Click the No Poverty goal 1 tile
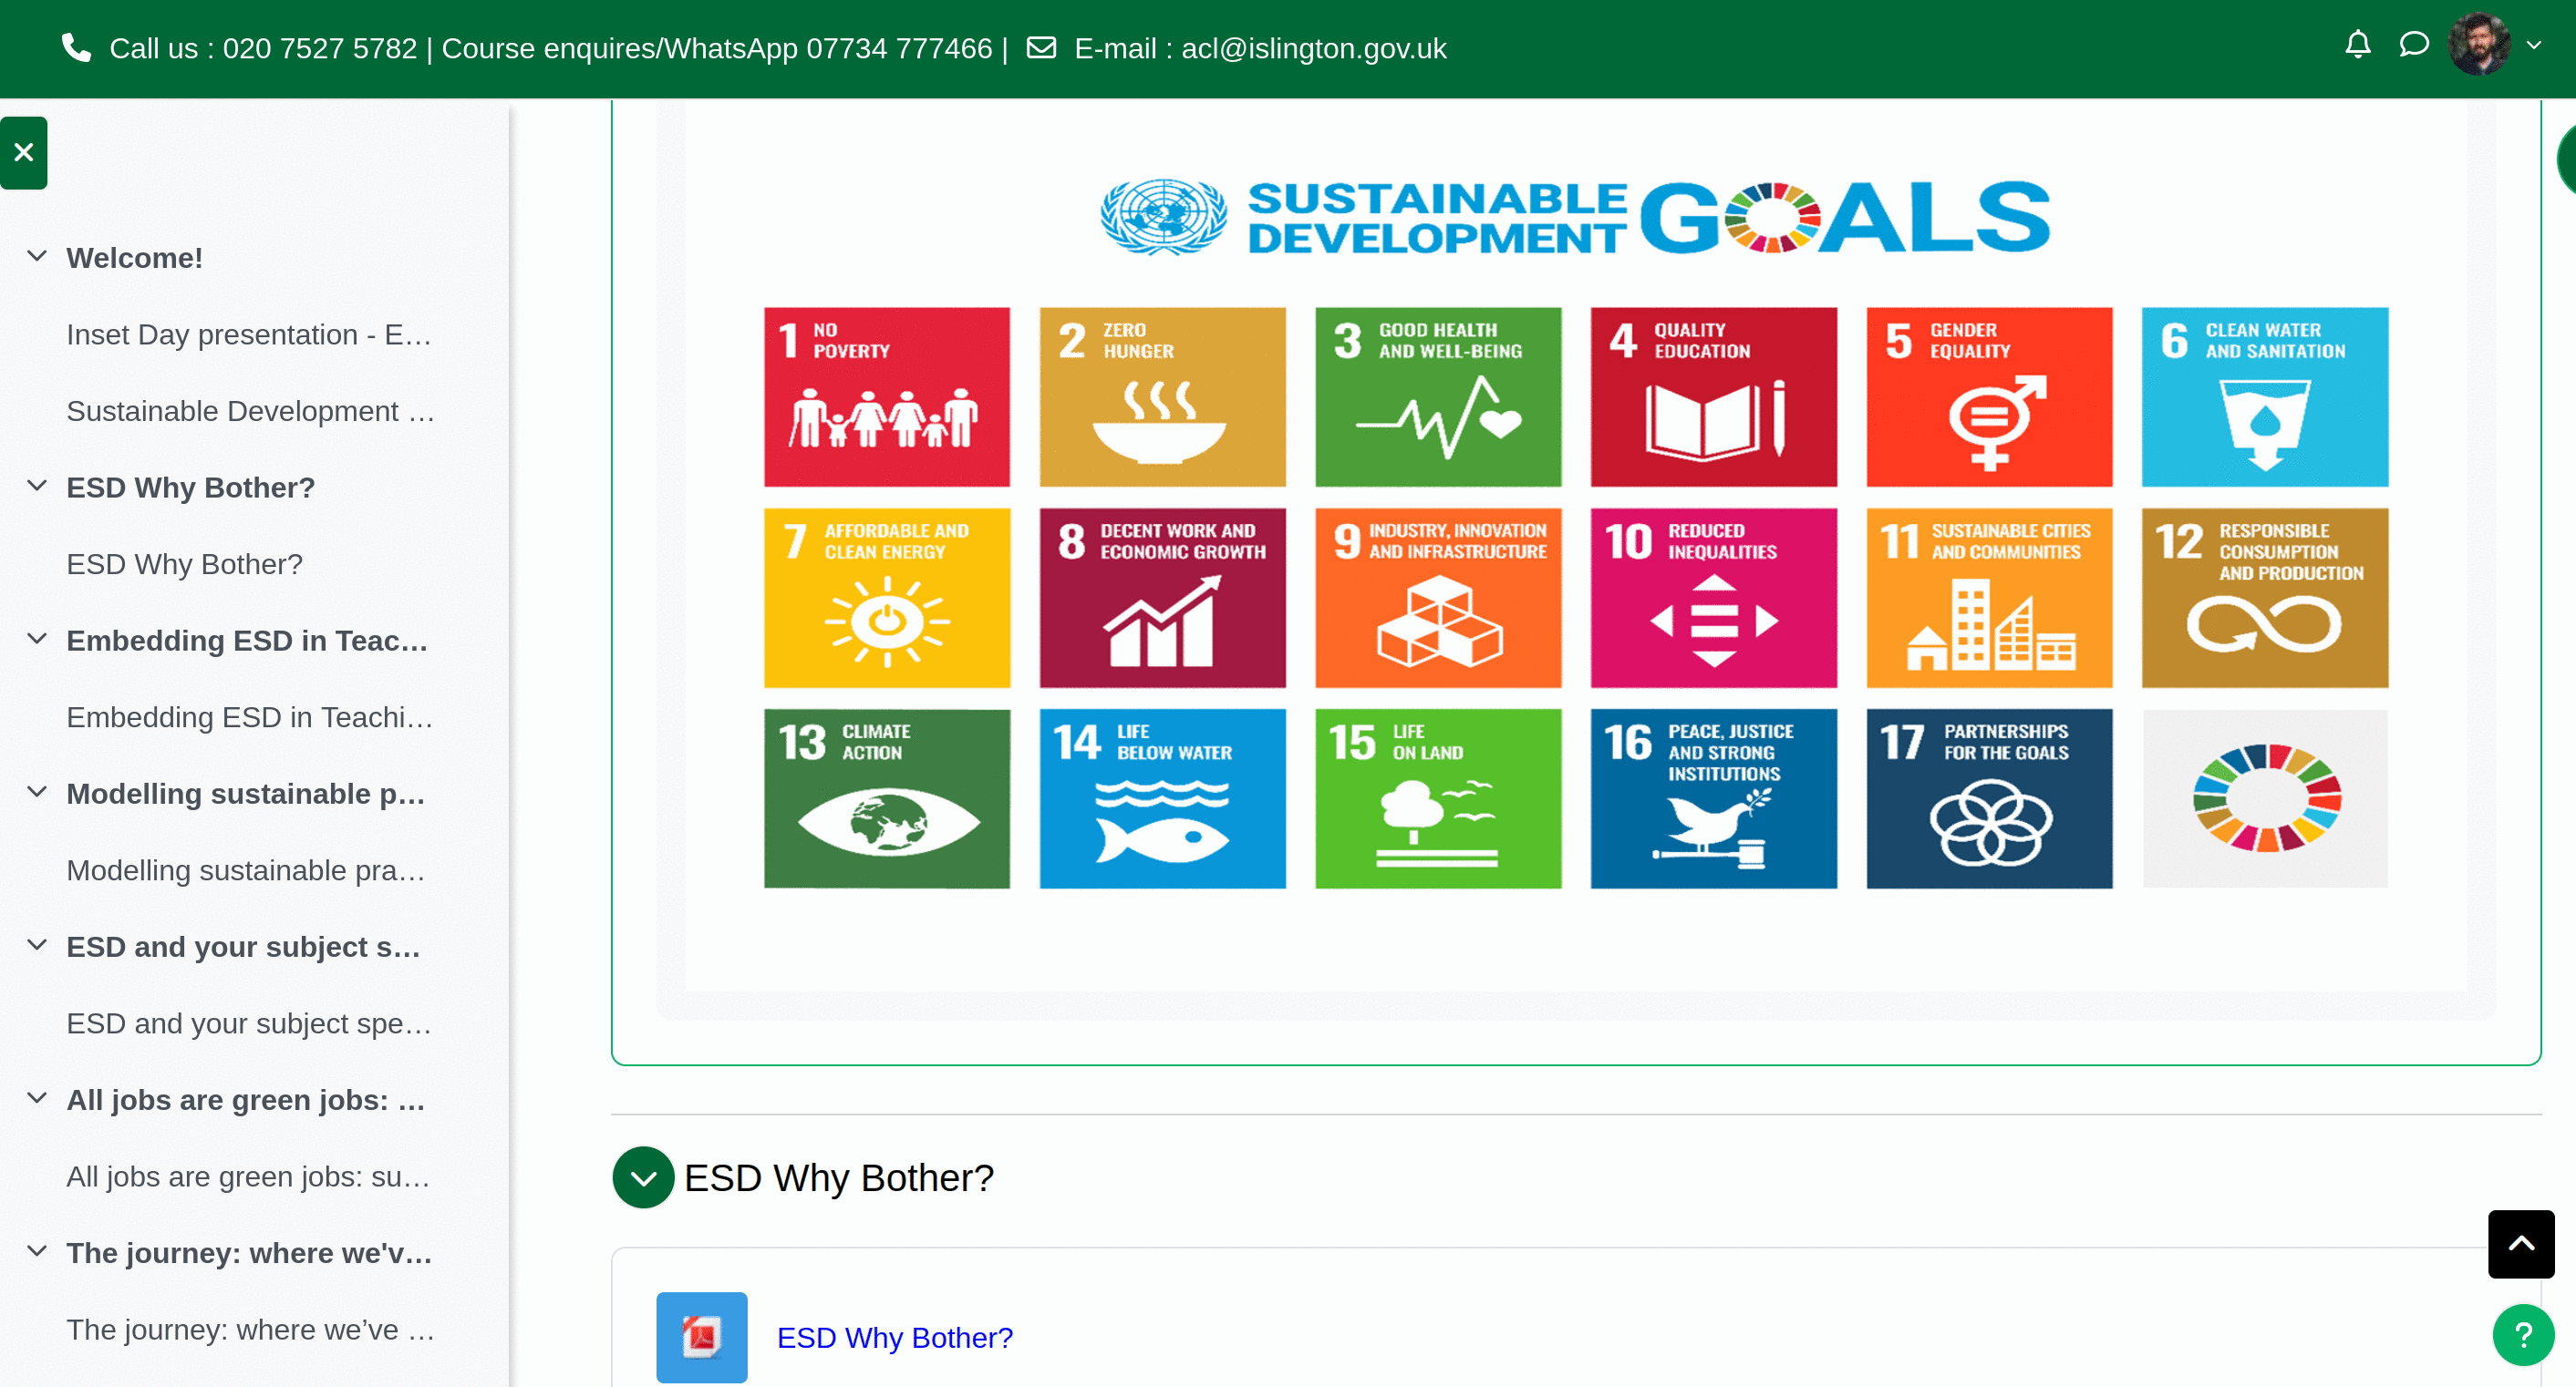 [x=886, y=396]
